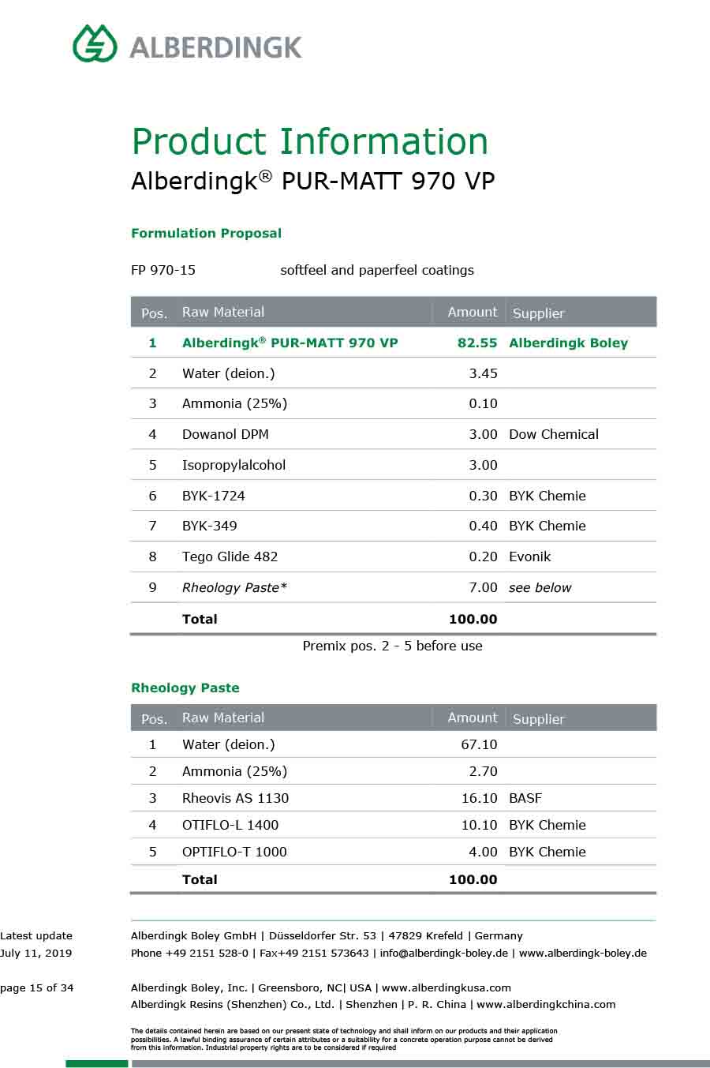
Task: Open the www.alberdingkchina.com link
Action: coord(546,1005)
